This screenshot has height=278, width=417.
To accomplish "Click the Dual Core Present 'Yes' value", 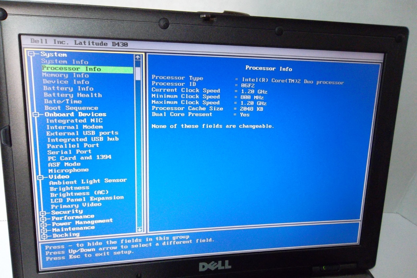I will point(245,114).
